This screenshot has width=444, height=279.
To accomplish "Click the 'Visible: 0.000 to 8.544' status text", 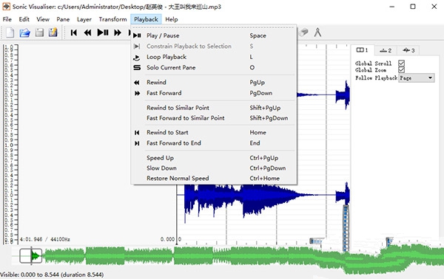I will (x=52, y=275).
